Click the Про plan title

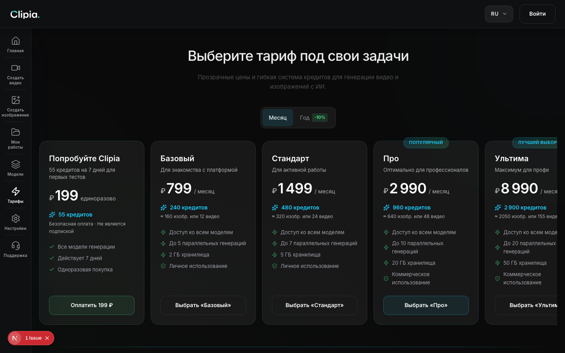[391, 158]
